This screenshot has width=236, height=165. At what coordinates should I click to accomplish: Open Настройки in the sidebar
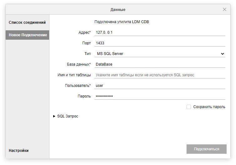click(x=19, y=151)
